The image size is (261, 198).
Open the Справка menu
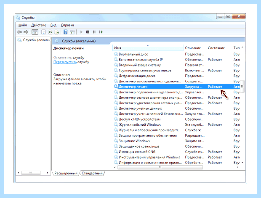(67, 25)
